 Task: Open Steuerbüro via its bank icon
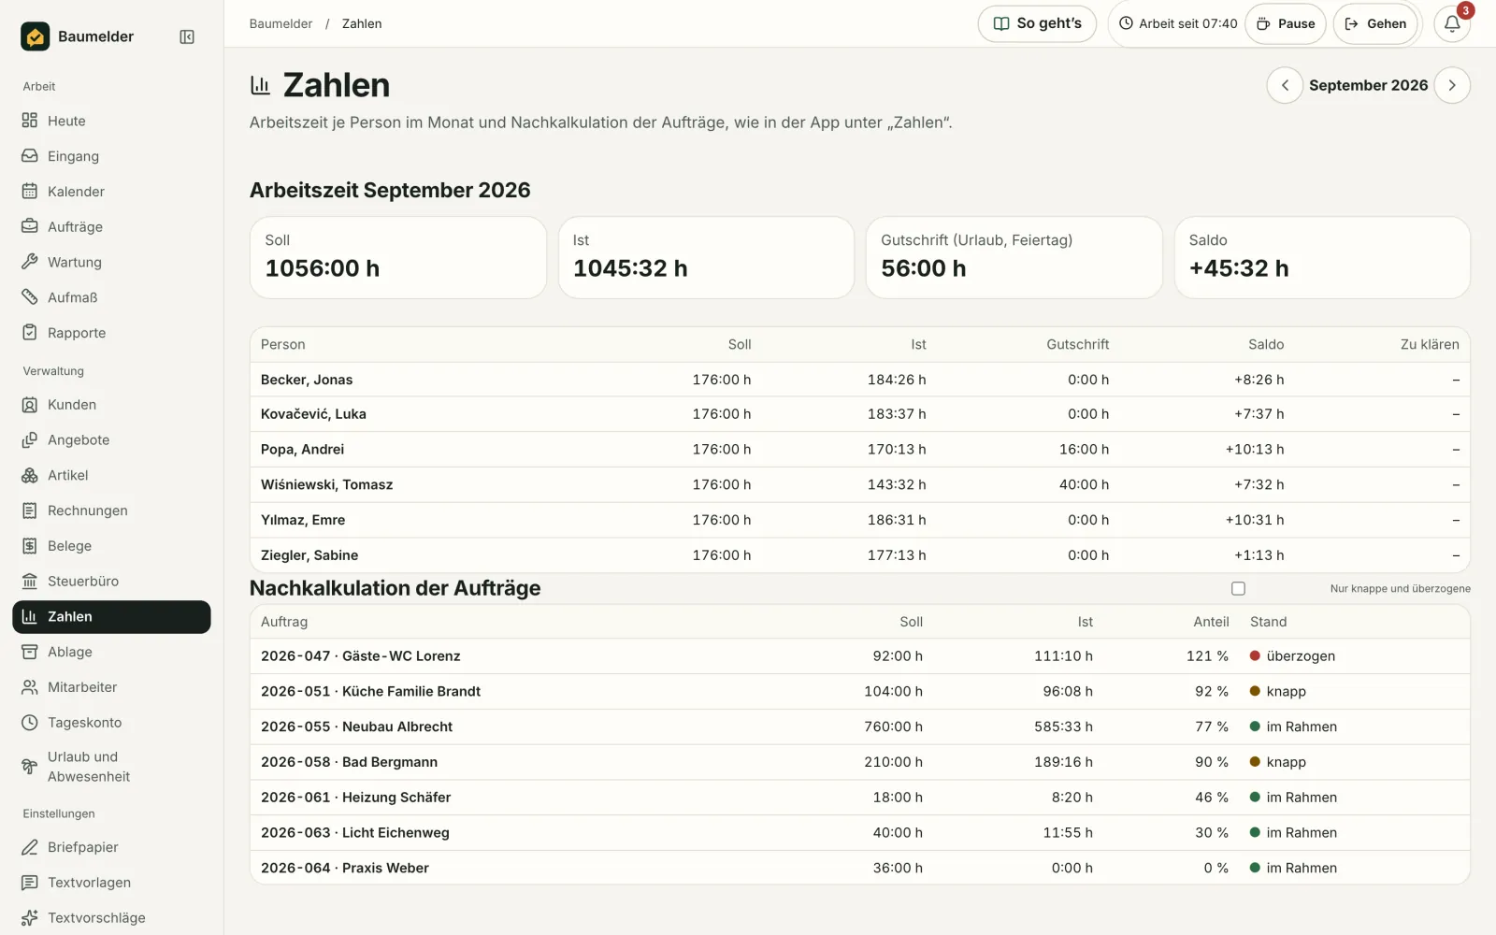point(30,582)
